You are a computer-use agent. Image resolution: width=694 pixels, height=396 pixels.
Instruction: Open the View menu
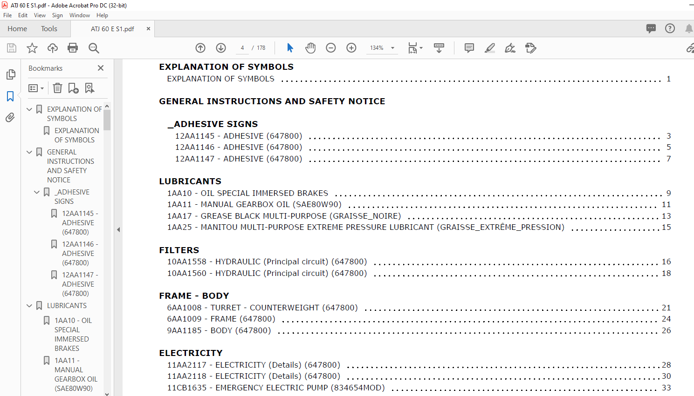click(x=40, y=15)
